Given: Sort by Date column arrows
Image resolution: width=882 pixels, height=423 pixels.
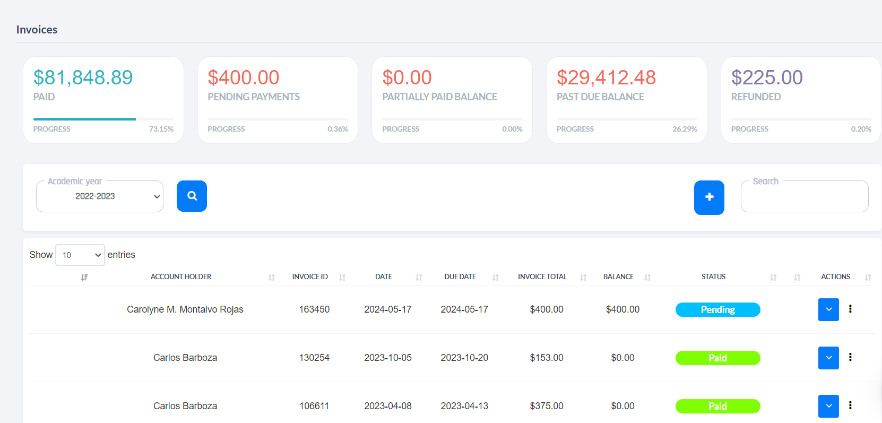Looking at the screenshot, I should coord(419,277).
